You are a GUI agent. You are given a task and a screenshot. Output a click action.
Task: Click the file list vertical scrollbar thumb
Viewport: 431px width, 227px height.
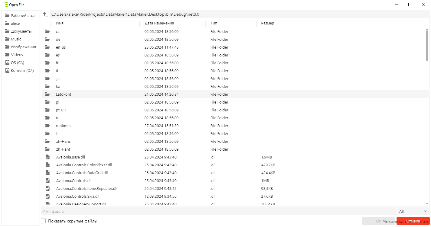pos(427,45)
